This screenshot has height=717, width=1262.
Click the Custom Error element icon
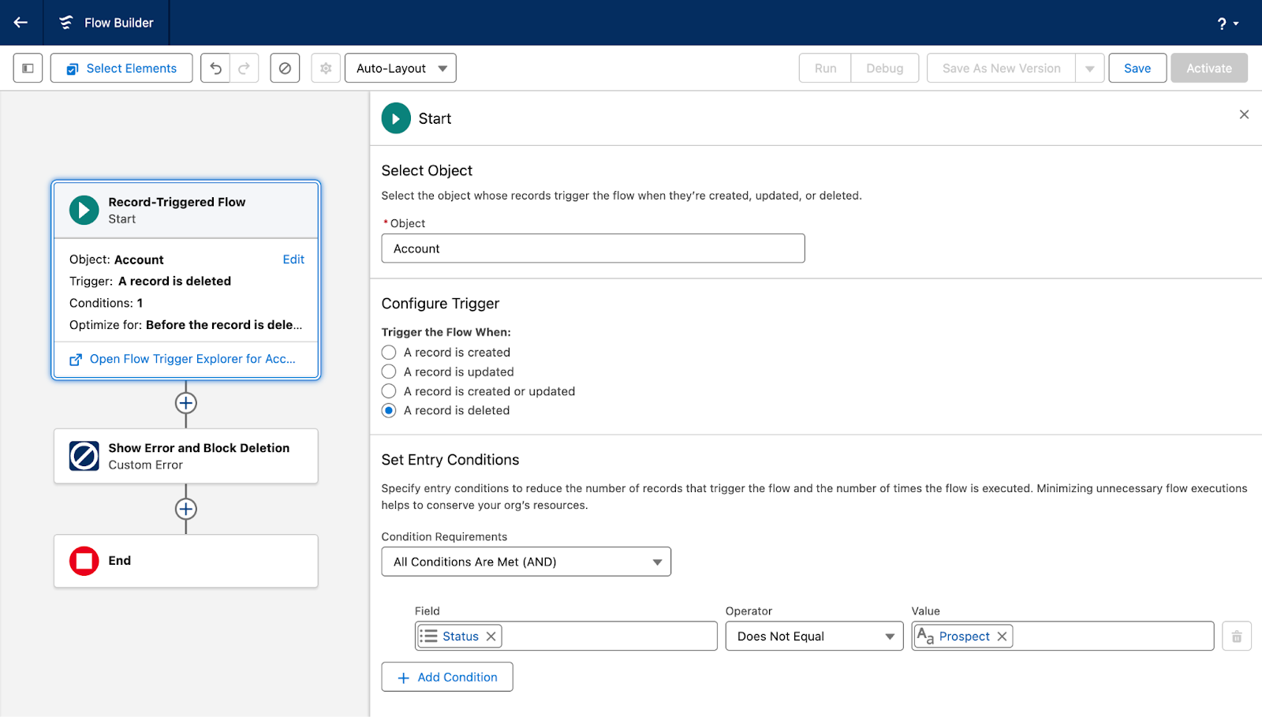click(84, 456)
